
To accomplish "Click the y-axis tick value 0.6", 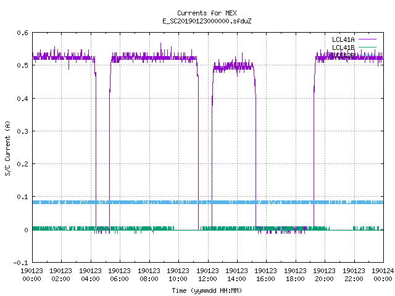I will pyautogui.click(x=23, y=33).
